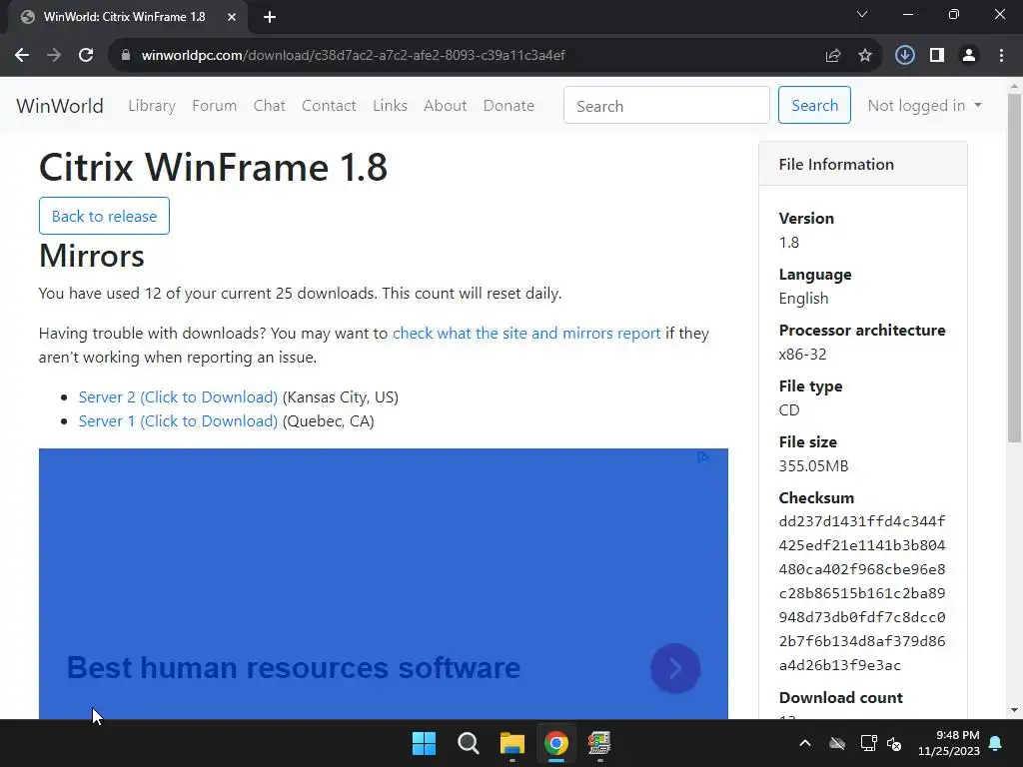The image size is (1023, 767).
Task: Open File Explorer from the taskbar
Action: pos(512,743)
